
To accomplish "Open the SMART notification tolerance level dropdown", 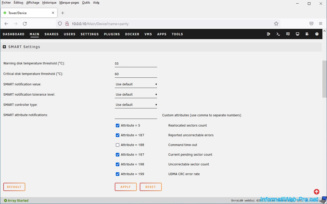I will 136,95.
